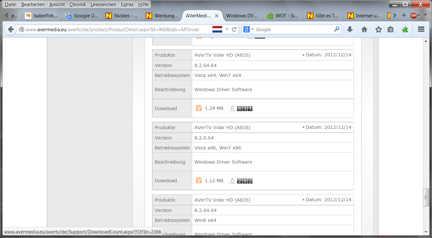Image resolution: width=432 pixels, height=238 pixels.
Task: Open the Datei menu
Action: tap(11, 5)
